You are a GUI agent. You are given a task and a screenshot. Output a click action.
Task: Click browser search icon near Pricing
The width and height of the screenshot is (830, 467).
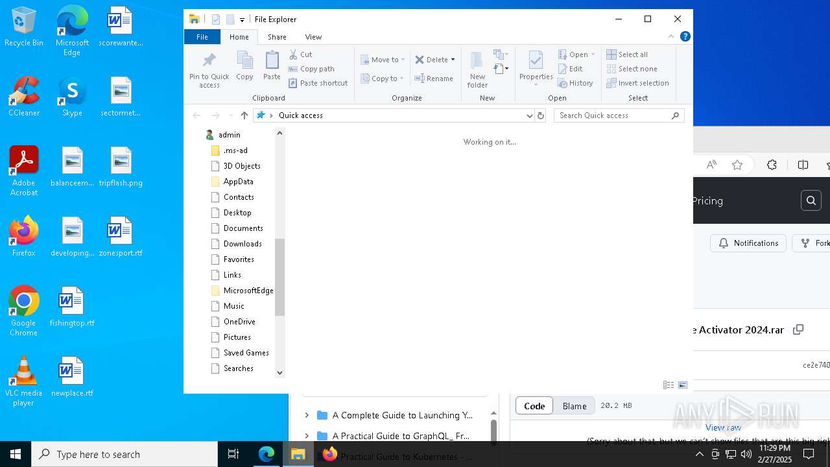coord(811,200)
